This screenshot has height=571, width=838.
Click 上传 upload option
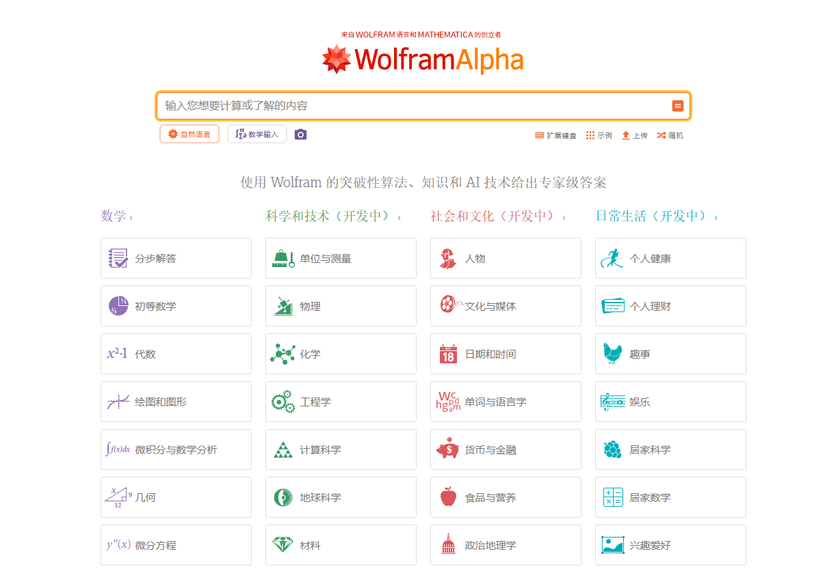coord(635,135)
